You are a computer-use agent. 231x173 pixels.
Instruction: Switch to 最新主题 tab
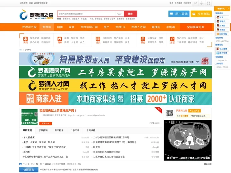(x=27, y=130)
